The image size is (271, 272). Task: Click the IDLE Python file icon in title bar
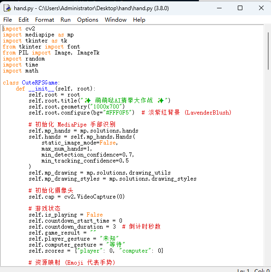[x=7, y=8]
